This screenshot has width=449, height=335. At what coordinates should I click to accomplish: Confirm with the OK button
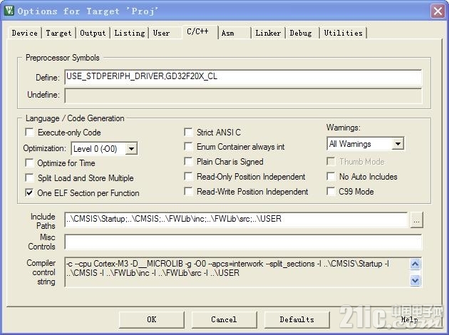[152, 319]
